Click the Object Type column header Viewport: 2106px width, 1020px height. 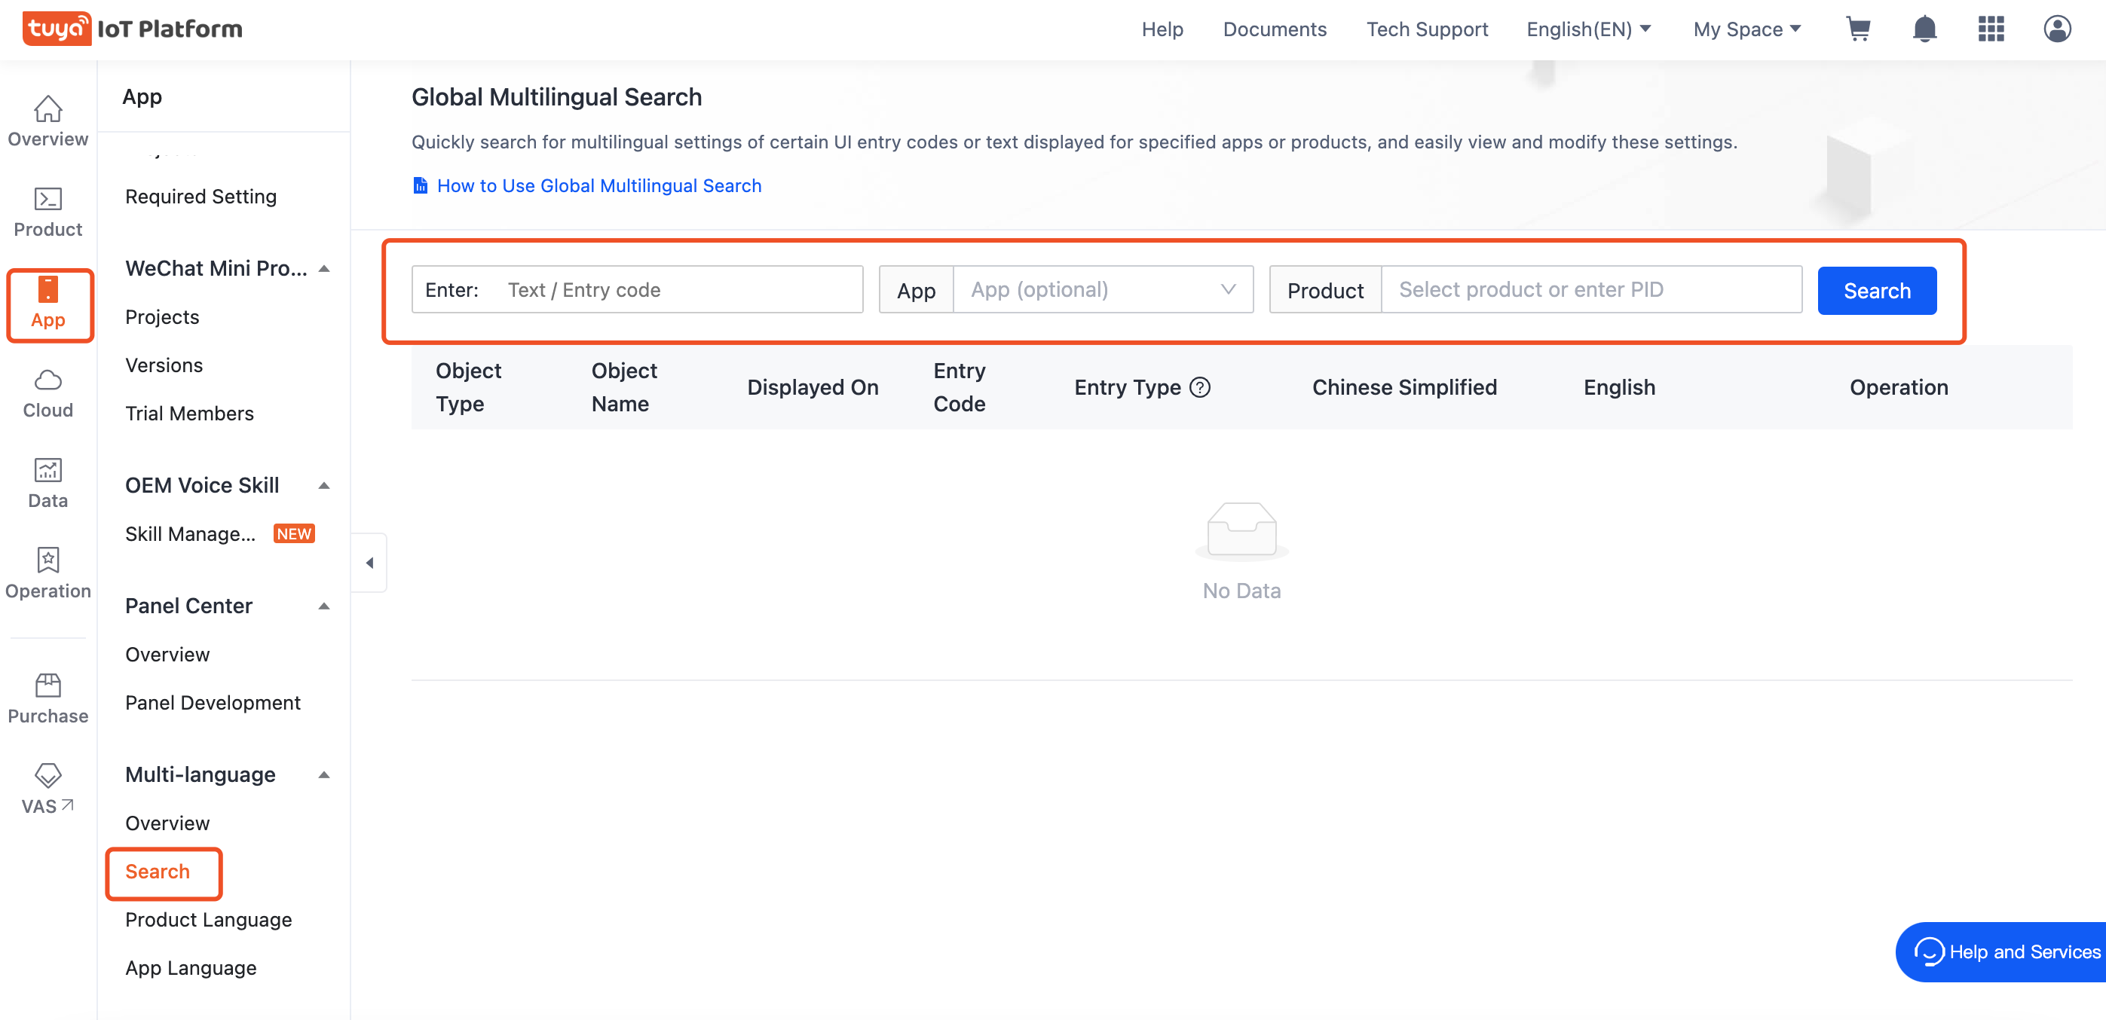tap(467, 387)
